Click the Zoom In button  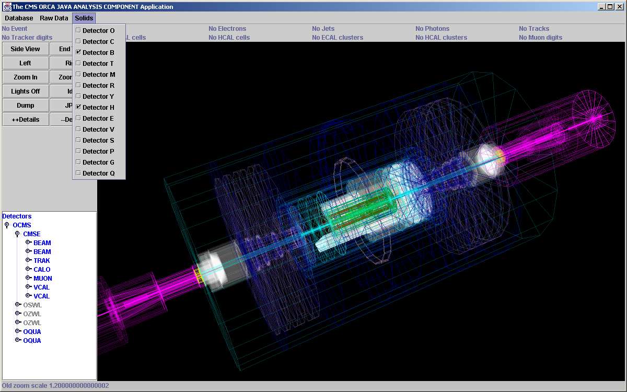(26, 77)
